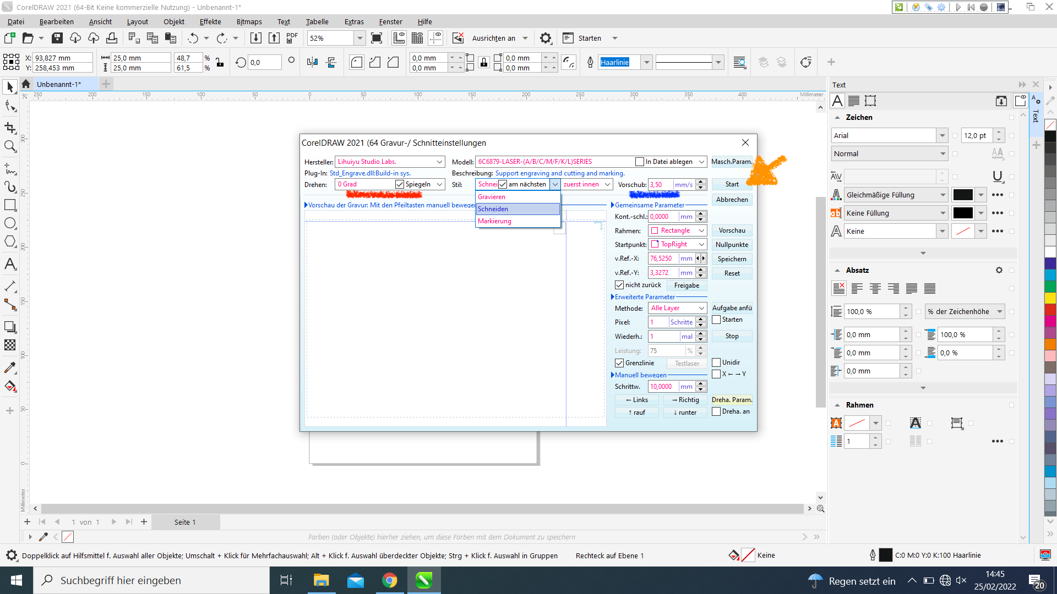This screenshot has width=1057, height=594.
Task: Open the Effekte menu
Action: pyautogui.click(x=210, y=21)
